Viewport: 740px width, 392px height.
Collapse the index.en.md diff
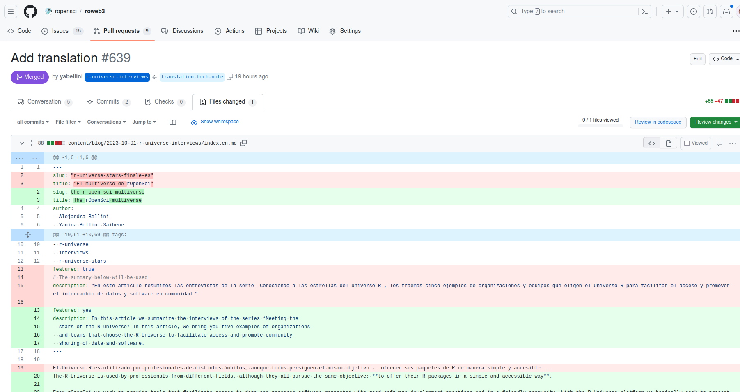point(21,143)
